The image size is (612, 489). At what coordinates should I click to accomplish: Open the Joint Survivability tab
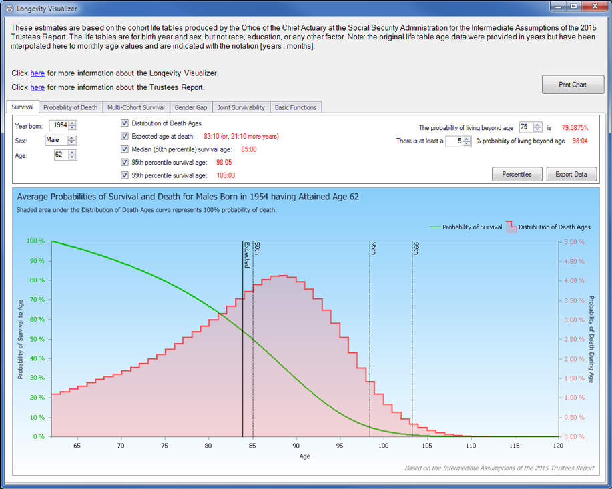[x=241, y=107]
